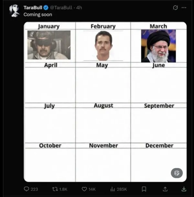Open the Grok explain icon
This screenshot has height=197, width=194.
[x=175, y=8]
